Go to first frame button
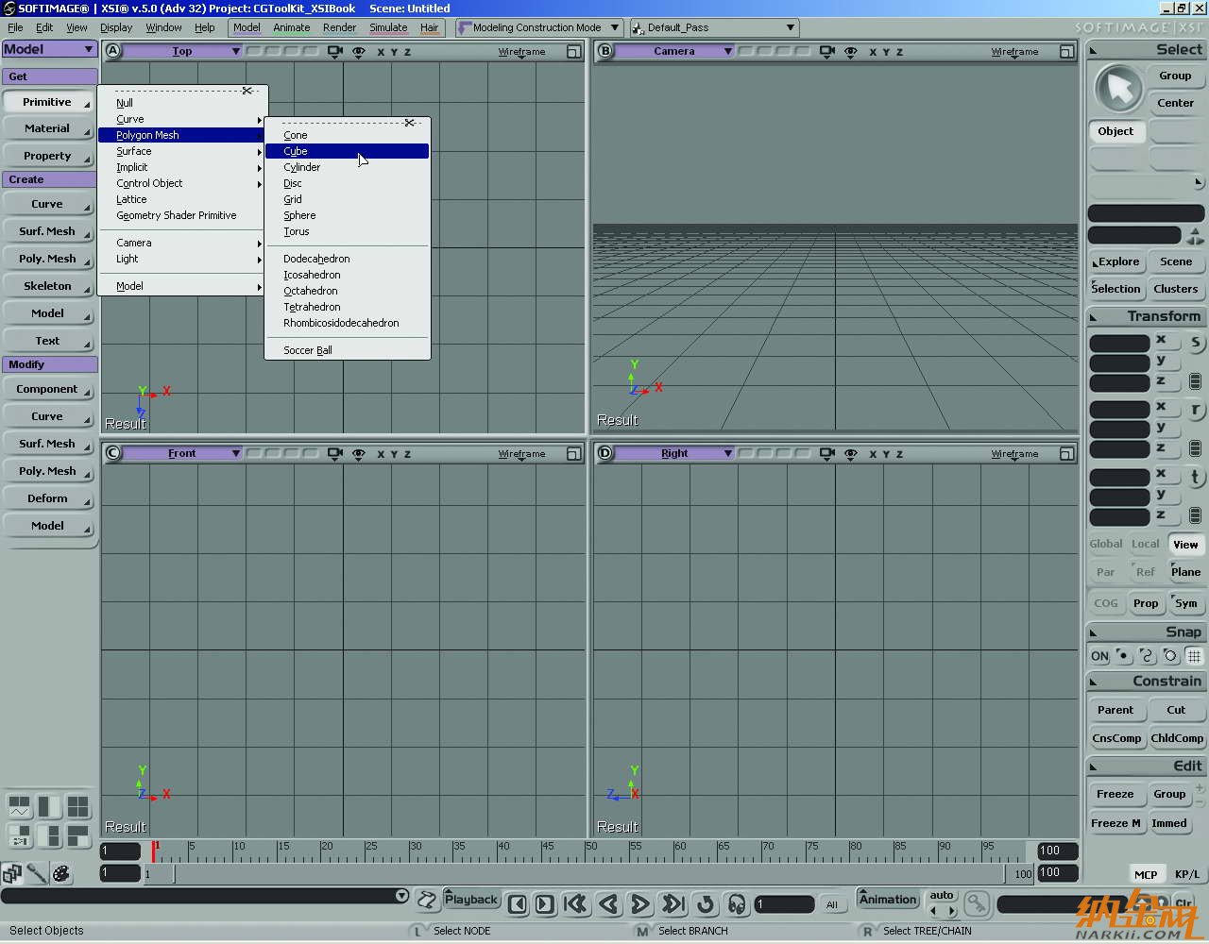 click(575, 904)
